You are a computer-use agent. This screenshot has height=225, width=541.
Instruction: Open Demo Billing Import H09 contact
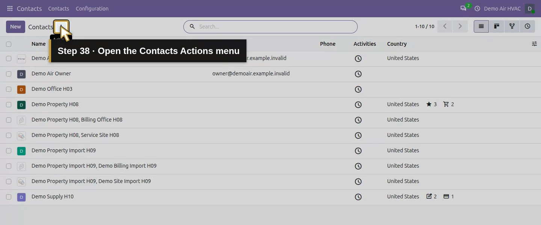click(x=94, y=166)
